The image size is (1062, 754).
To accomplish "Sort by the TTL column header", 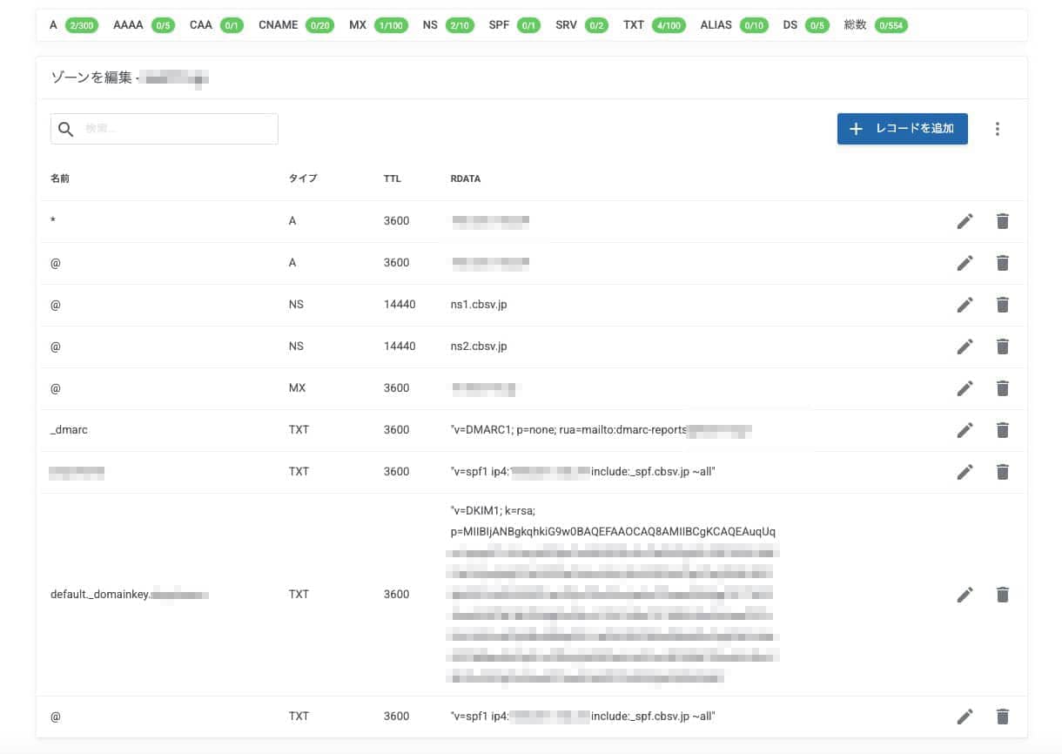I will pyautogui.click(x=393, y=178).
